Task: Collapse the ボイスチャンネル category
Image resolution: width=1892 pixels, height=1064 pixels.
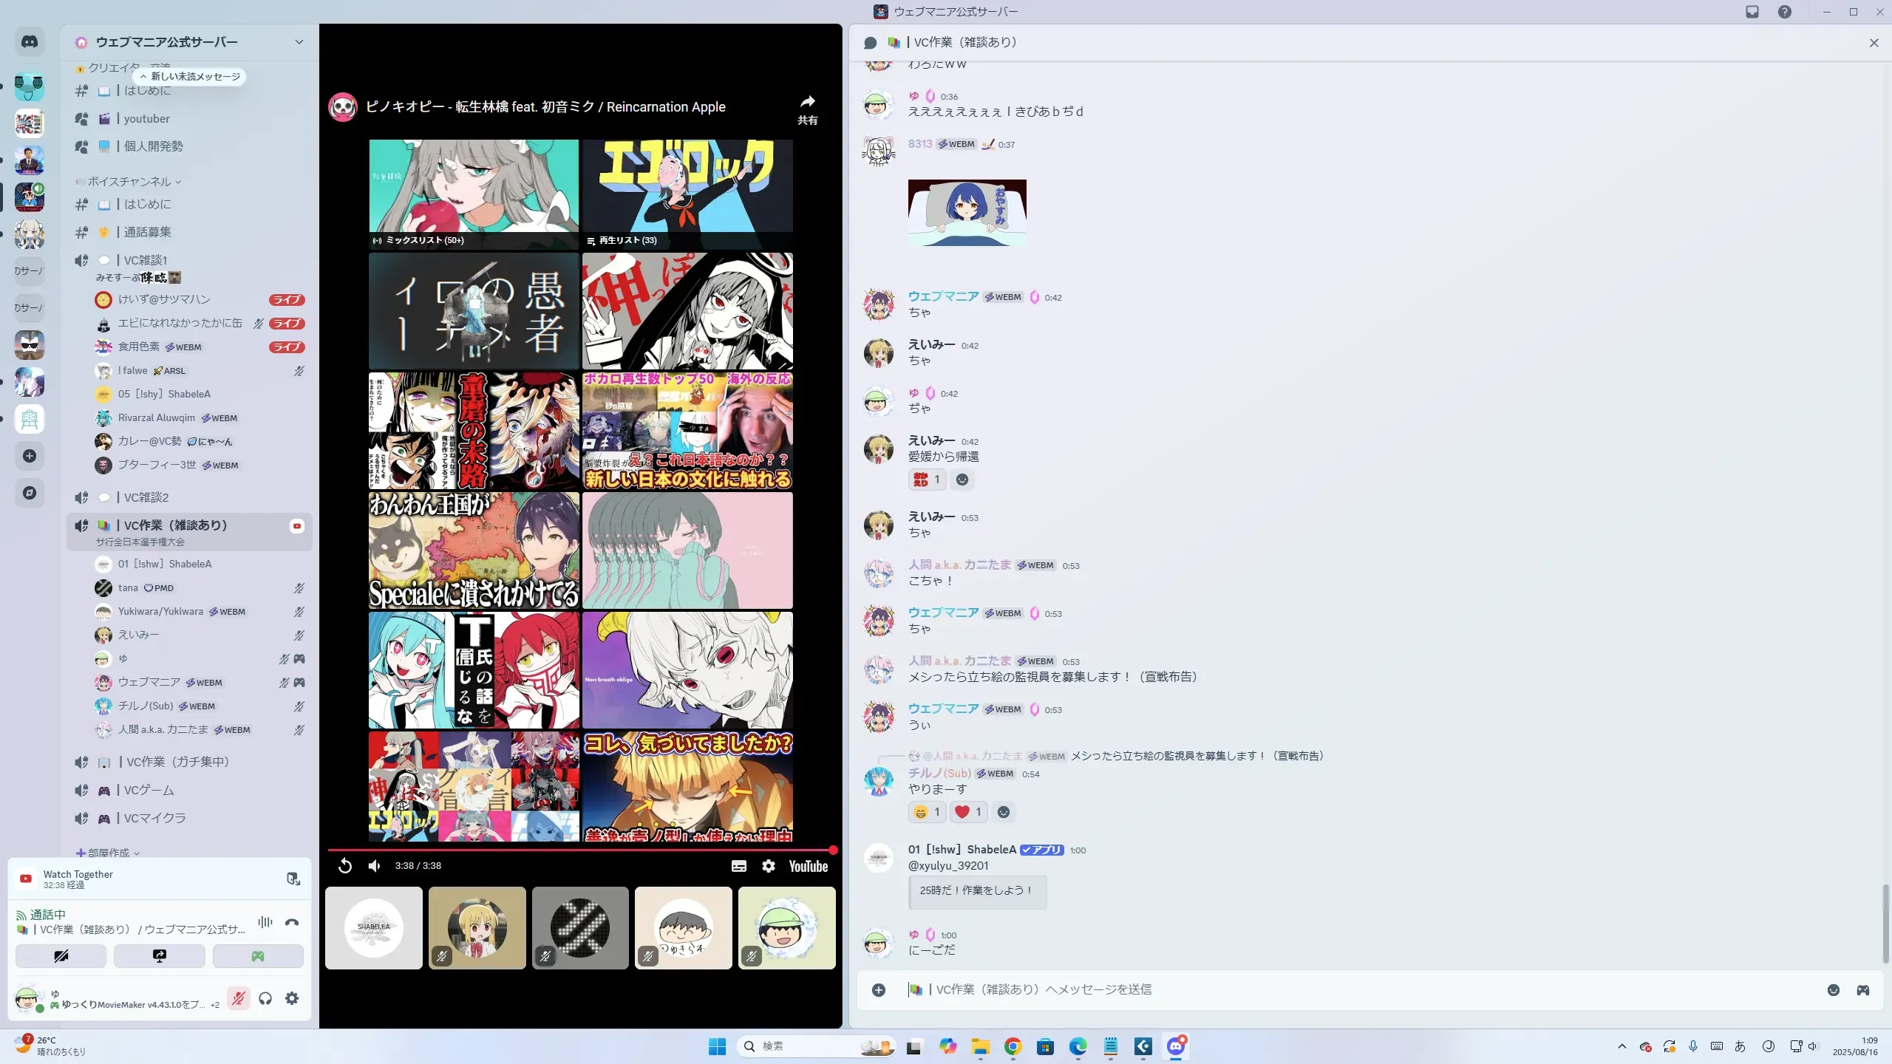Action: click(x=129, y=181)
